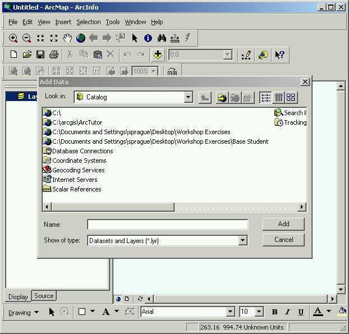This screenshot has width=349, height=334.
Task: Click the Full Extent globe icon
Action: click(x=81, y=38)
